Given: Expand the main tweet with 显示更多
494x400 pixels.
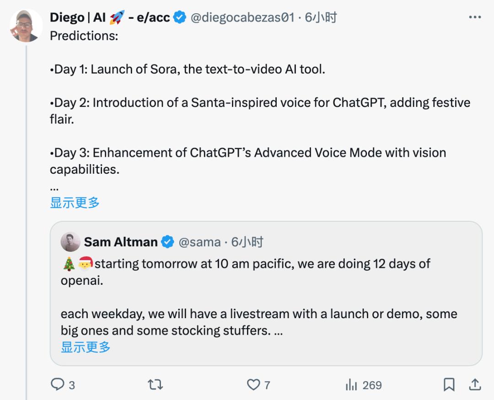Looking at the screenshot, I should (x=74, y=202).
